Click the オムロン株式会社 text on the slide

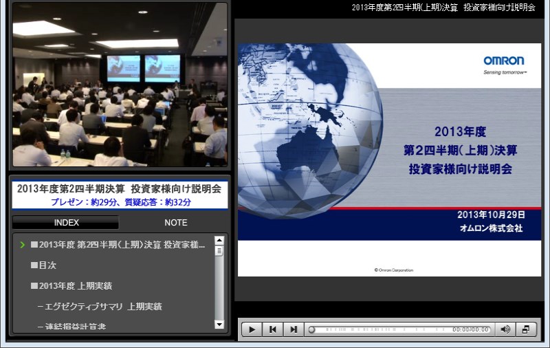pos(491,228)
